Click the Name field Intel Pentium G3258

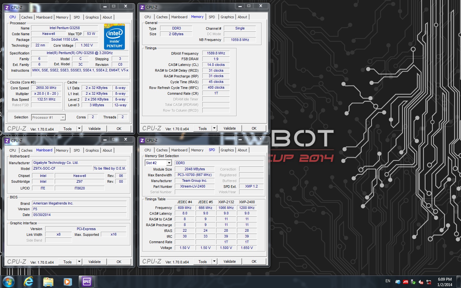[65, 28]
